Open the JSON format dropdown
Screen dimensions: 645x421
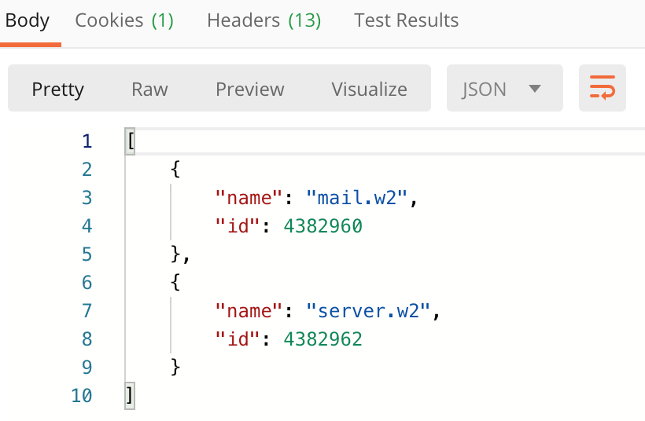tap(505, 88)
